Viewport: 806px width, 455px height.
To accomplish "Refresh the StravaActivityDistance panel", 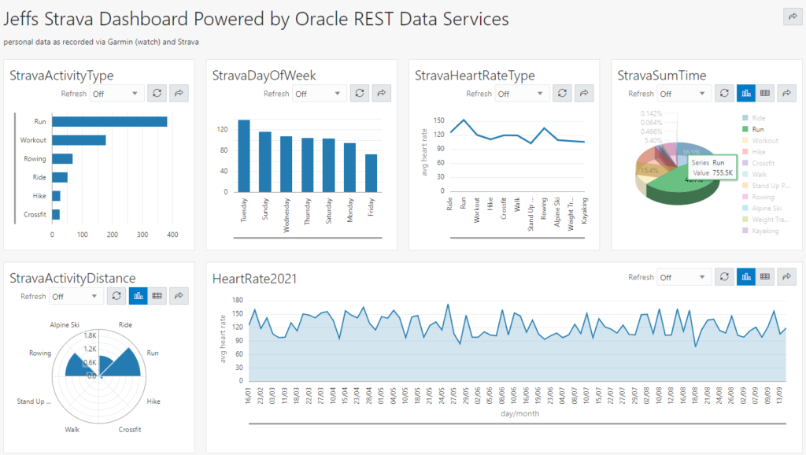I will click(x=116, y=296).
